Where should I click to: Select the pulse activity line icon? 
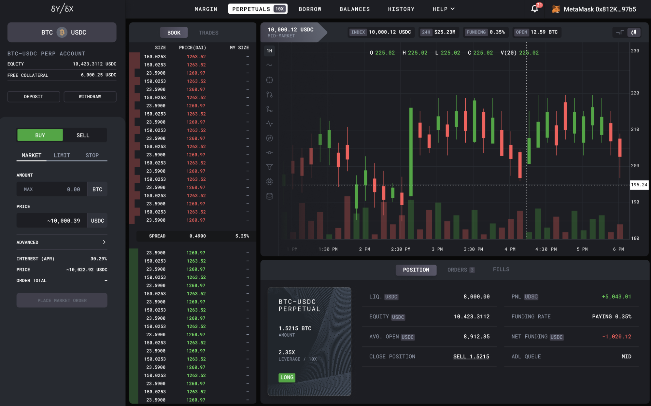tap(269, 124)
